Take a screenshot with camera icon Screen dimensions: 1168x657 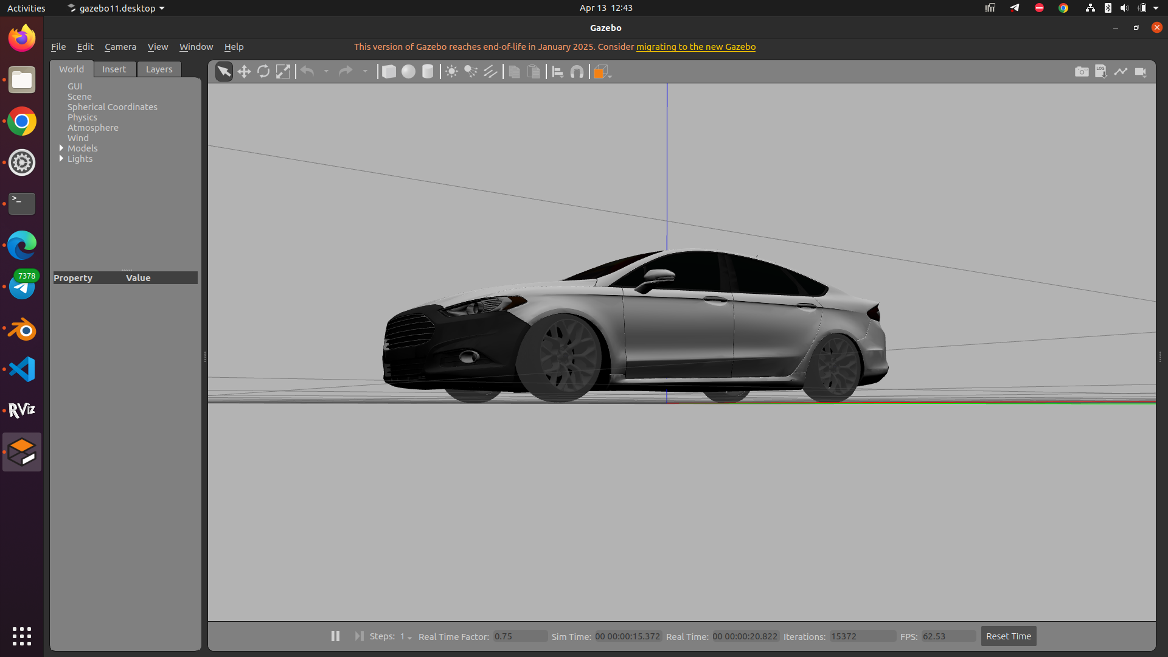point(1082,72)
